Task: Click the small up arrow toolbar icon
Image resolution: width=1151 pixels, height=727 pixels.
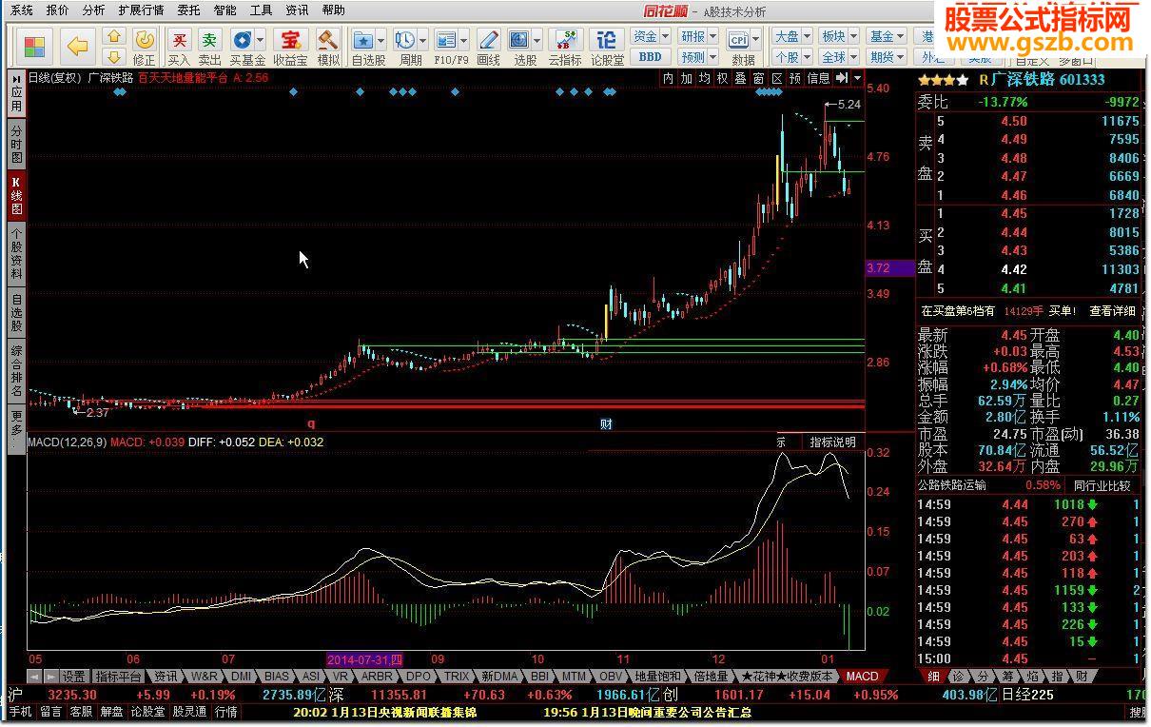Action: point(114,37)
